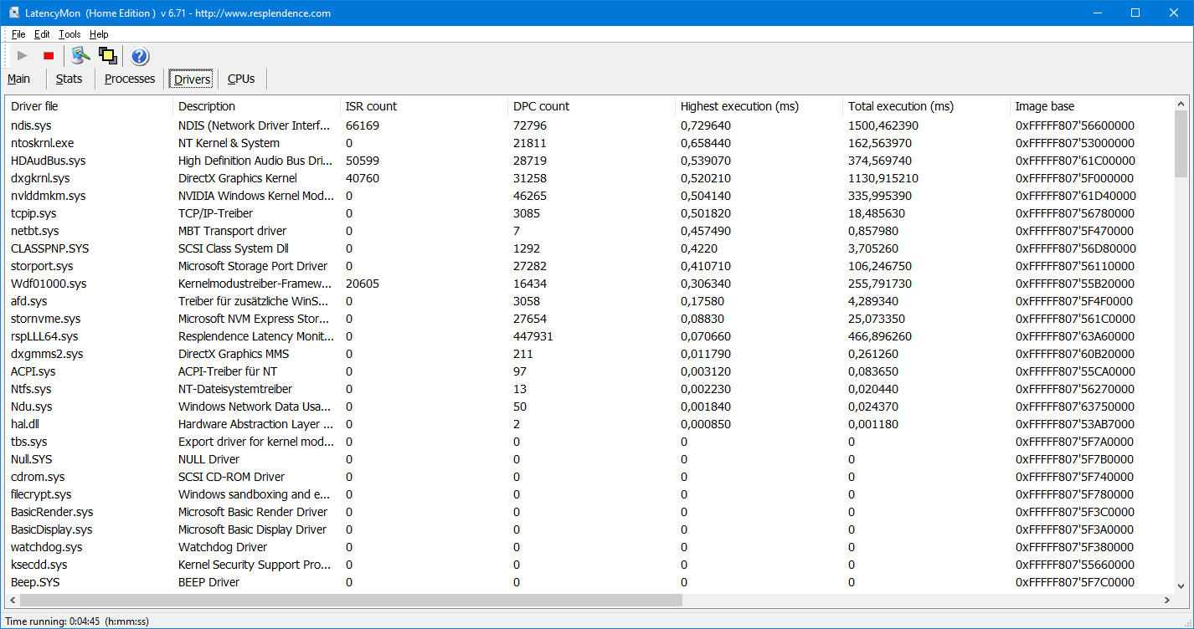Click the Time running status bar text

77,621
